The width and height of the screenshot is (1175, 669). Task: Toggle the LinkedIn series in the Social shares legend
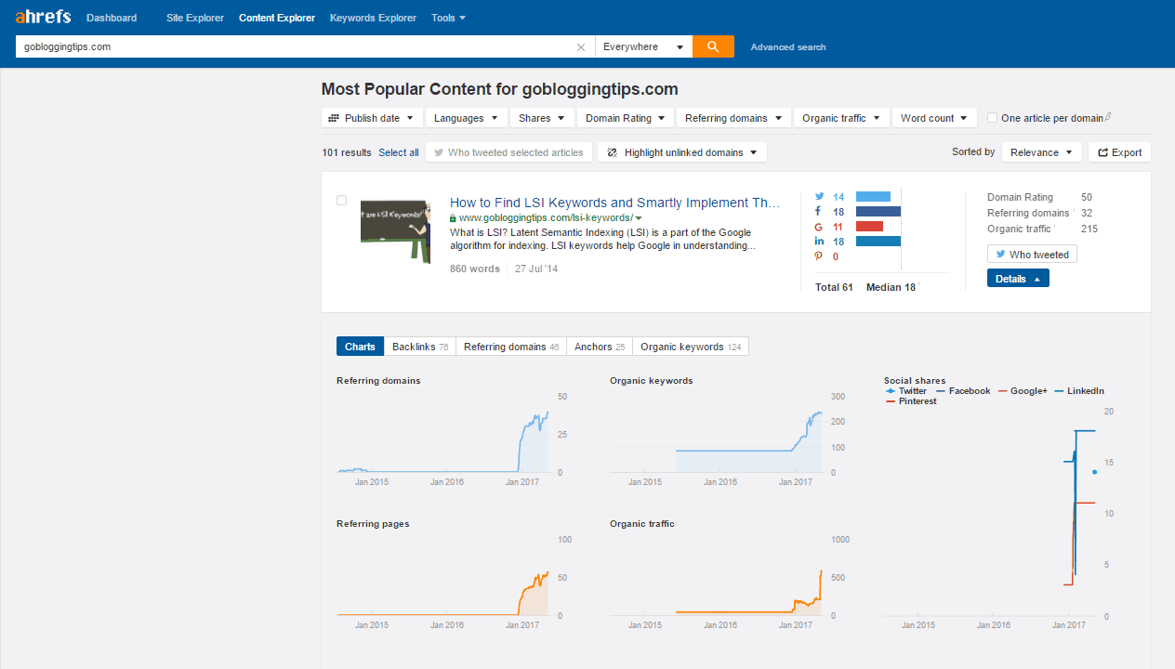coord(1079,391)
